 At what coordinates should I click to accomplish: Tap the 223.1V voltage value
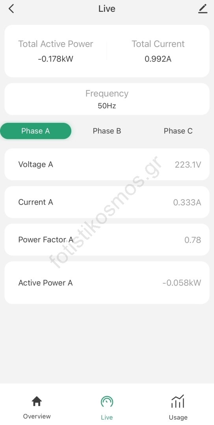click(x=188, y=164)
